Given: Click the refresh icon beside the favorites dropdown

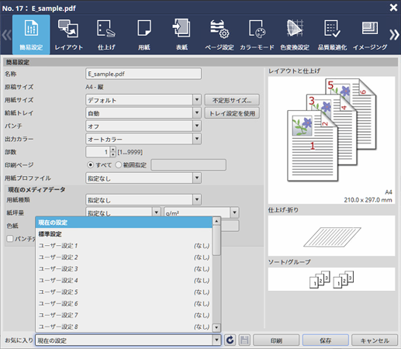Looking at the screenshot, I should tap(230, 340).
